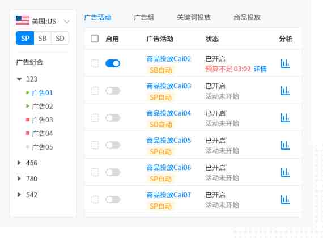Screen dimensions: 323x238
Task: Open analysis chart for 商品投放Cai04
Action: click(x=285, y=118)
